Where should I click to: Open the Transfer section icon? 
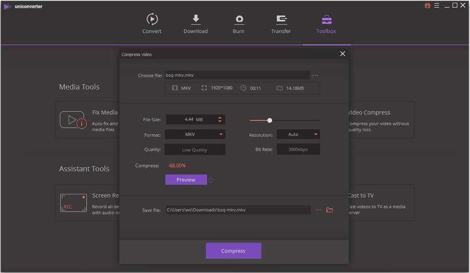(x=281, y=20)
